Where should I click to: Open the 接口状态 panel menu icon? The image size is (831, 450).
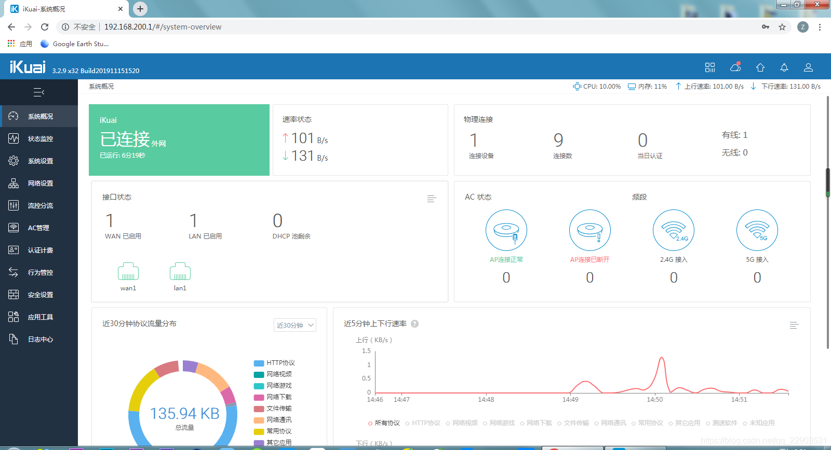pos(431,199)
